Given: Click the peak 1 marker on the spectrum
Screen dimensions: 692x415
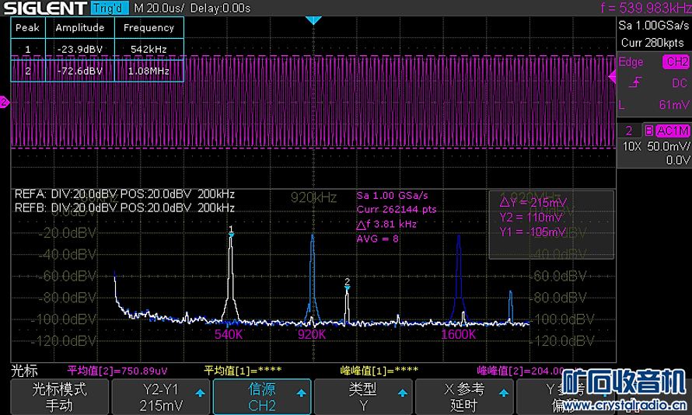Looking at the screenshot, I should coord(231,230).
